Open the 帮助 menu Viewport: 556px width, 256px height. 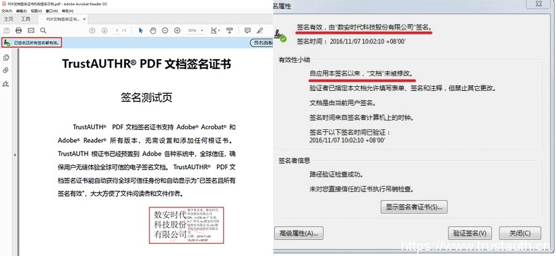pyautogui.click(x=67, y=11)
